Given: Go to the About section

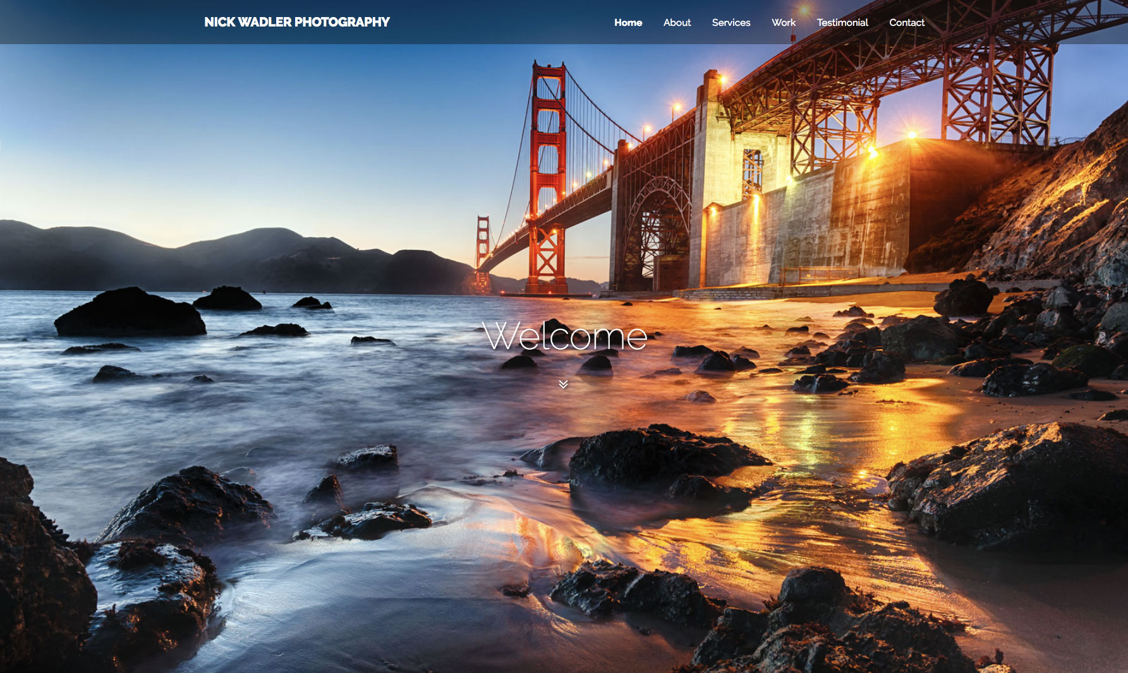Looking at the screenshot, I should pos(677,23).
